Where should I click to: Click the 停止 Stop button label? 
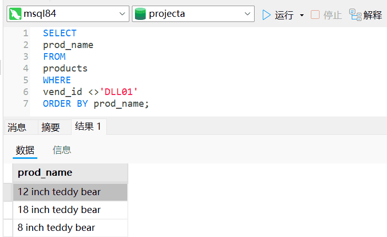tap(332, 15)
